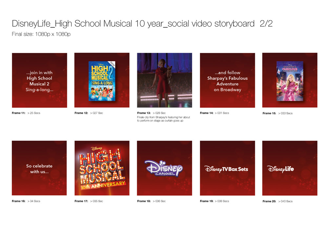This screenshot has width=328, height=229.
Task: Click the '> 25 Secs' timing text
Action: click(x=34, y=113)
